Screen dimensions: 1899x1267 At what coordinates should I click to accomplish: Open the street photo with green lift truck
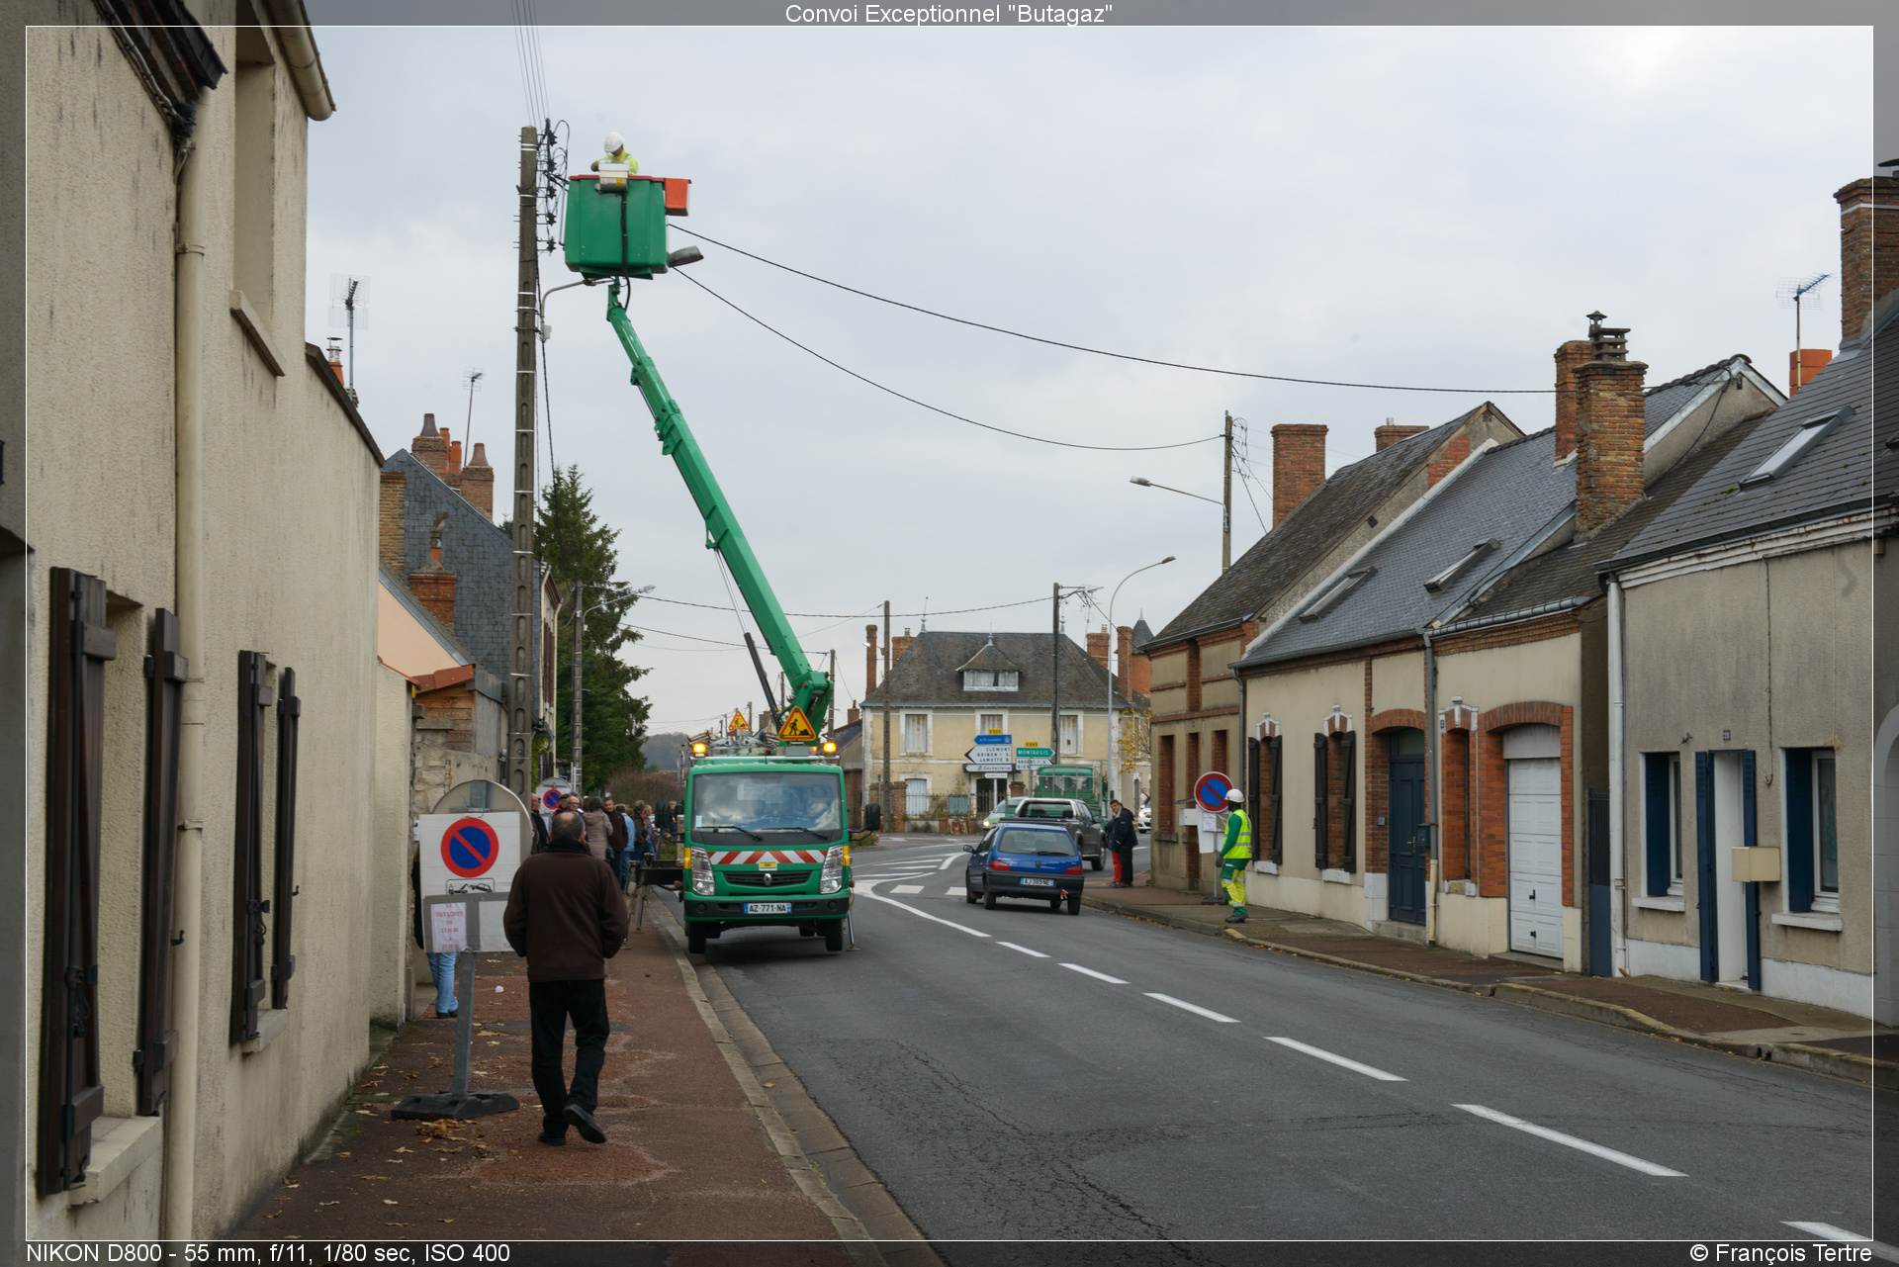(x=949, y=633)
